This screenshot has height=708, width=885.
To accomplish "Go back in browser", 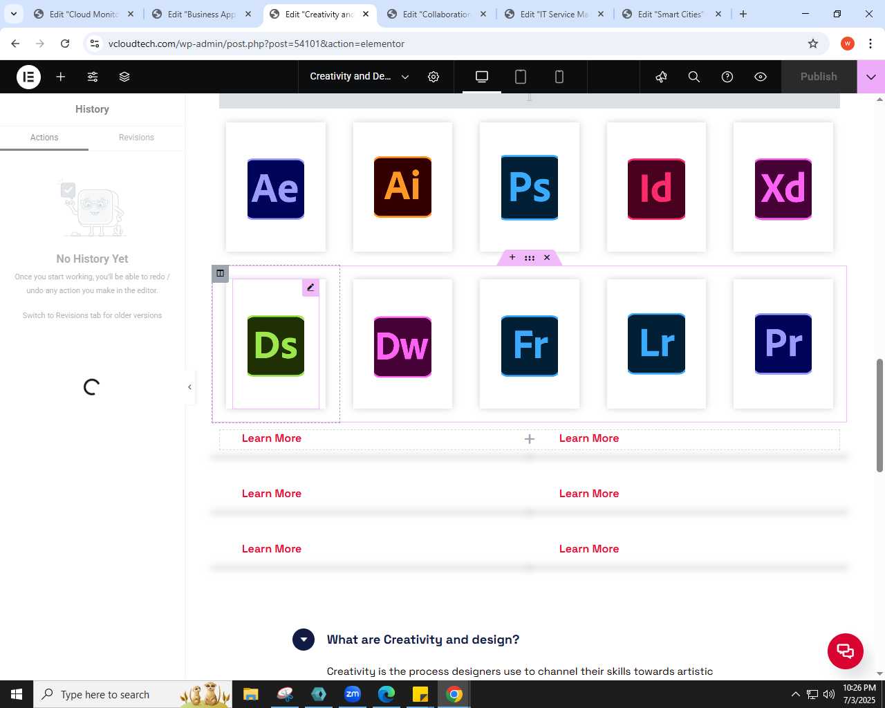I will tap(15, 44).
